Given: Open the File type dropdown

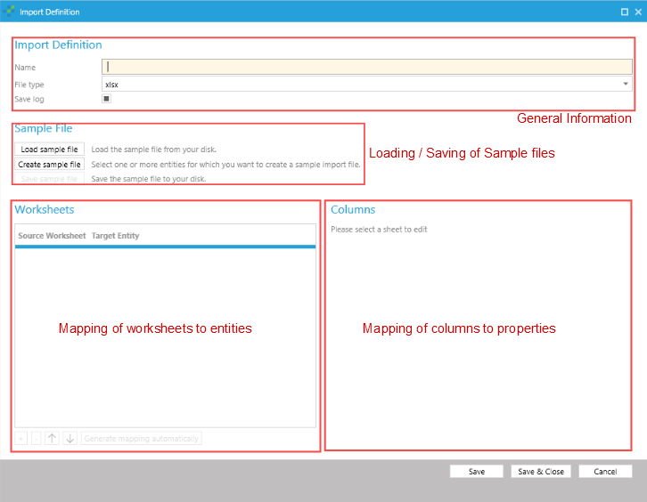Looking at the screenshot, I should tap(626, 84).
